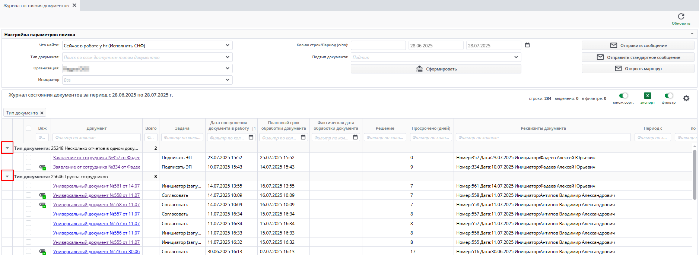This screenshot has height=255, width=699.
Task: Click the Задача column filter field
Action: click(182, 138)
